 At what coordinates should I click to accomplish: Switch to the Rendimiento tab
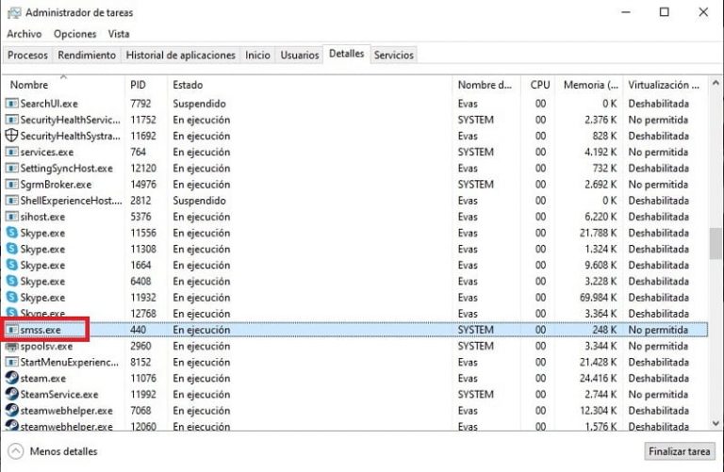(x=88, y=56)
